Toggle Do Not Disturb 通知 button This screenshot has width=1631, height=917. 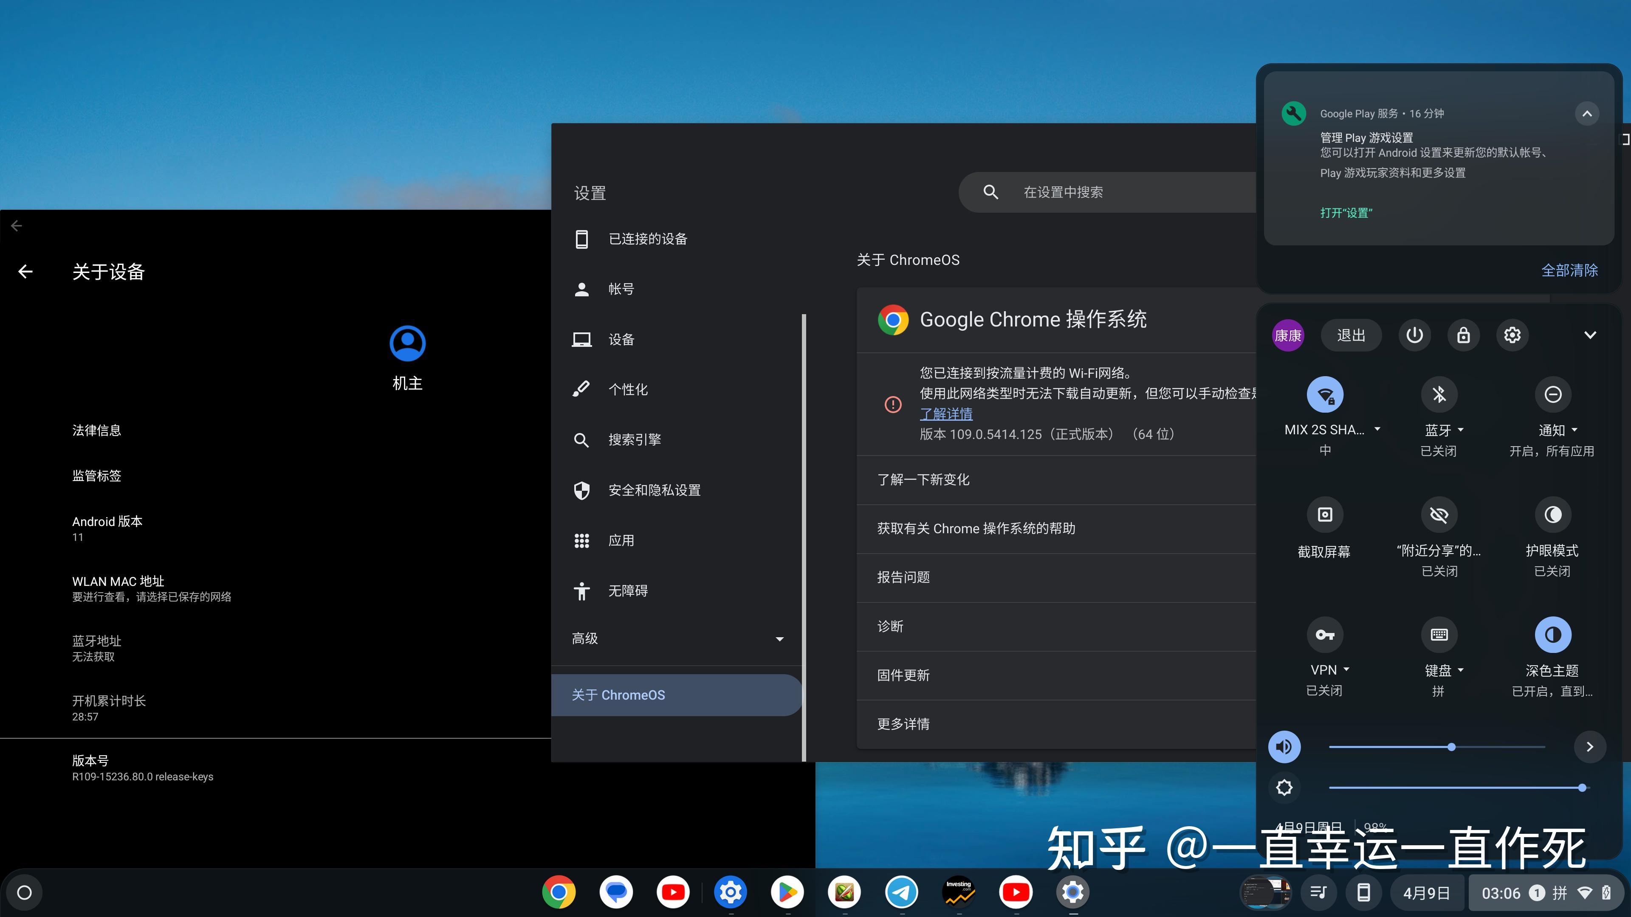pos(1552,394)
